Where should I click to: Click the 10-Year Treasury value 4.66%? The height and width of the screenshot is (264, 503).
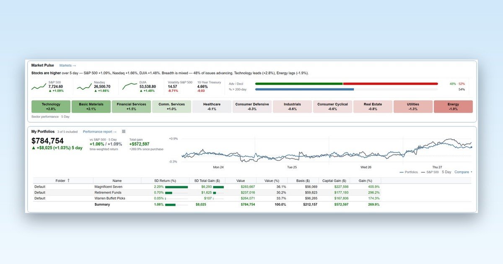coord(203,86)
